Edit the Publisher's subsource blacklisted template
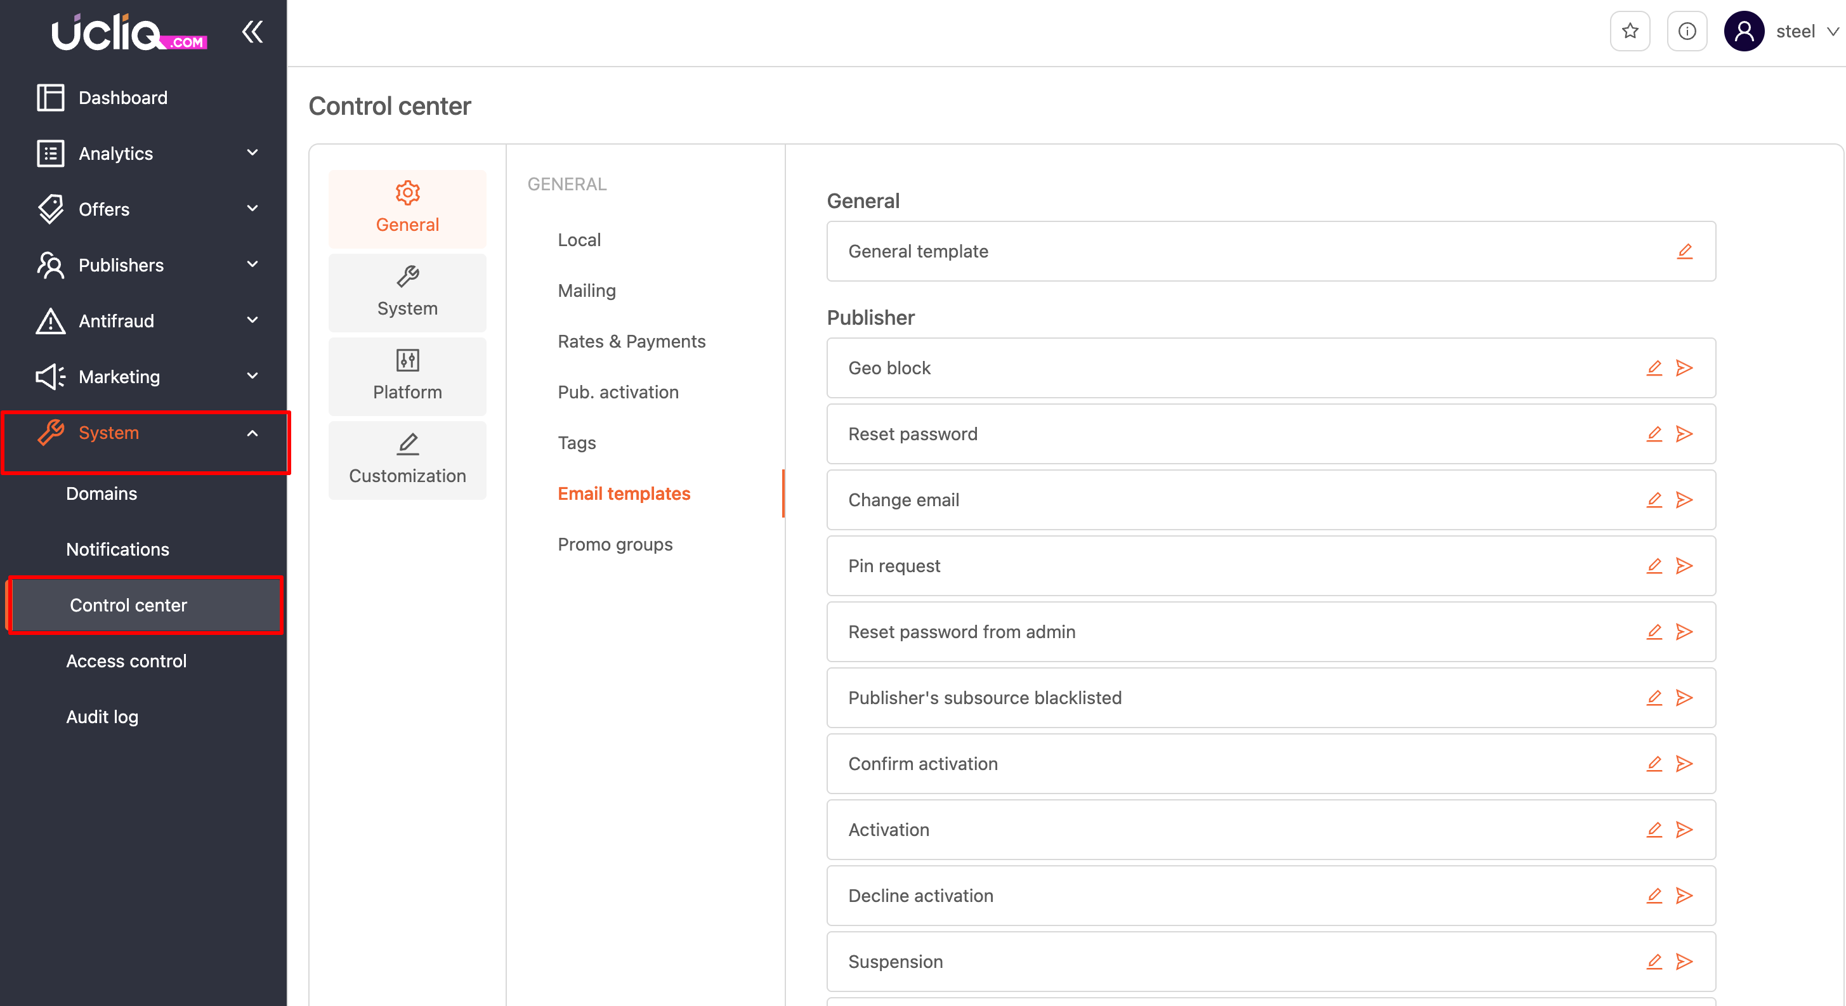The image size is (1846, 1006). click(x=1653, y=698)
